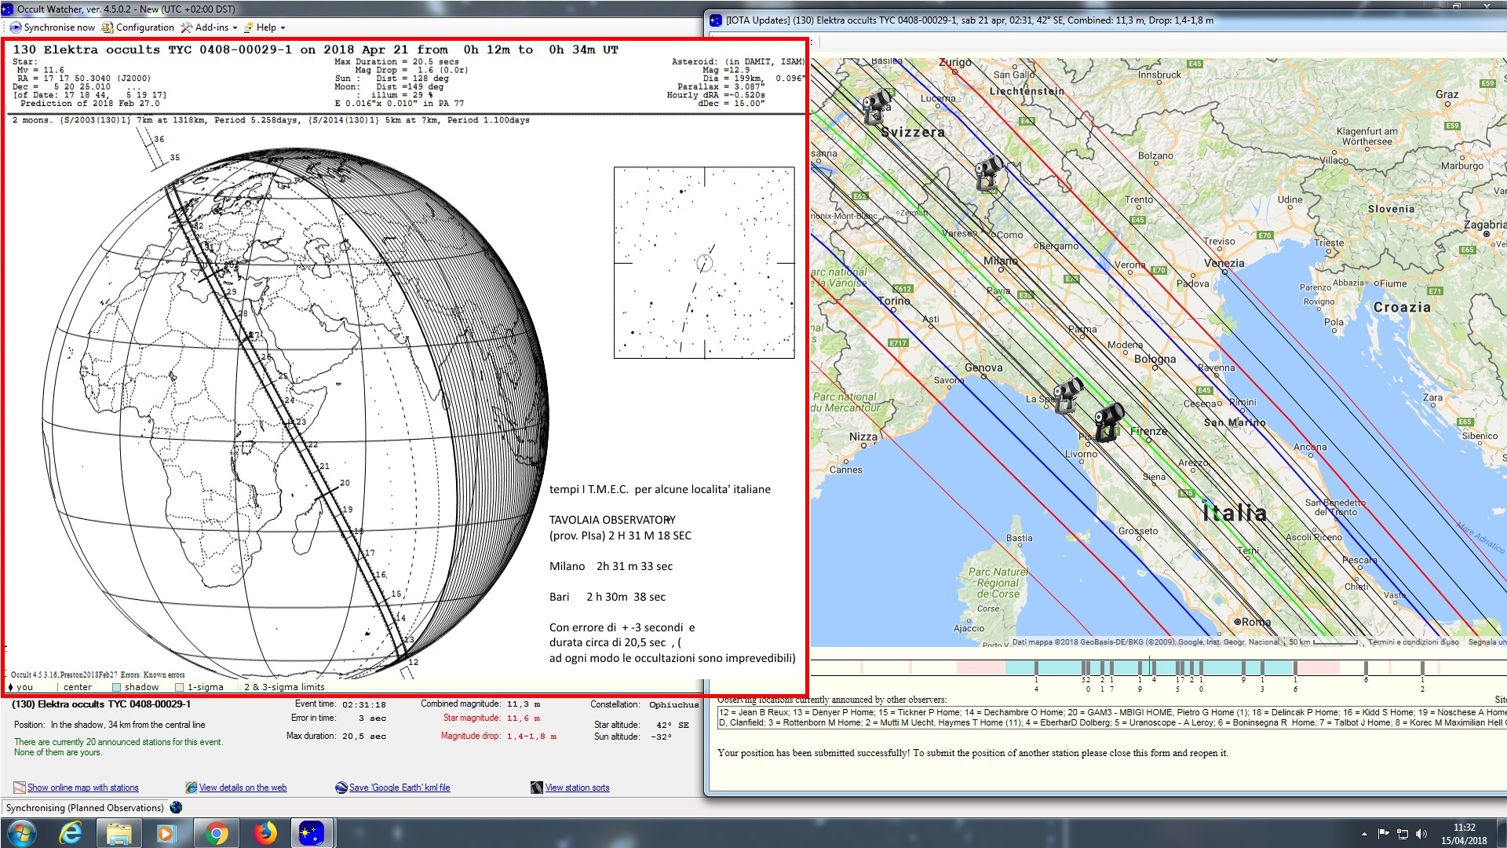The image size is (1507, 848).
Task: Click the Google Earth globe icon
Action: point(341,788)
